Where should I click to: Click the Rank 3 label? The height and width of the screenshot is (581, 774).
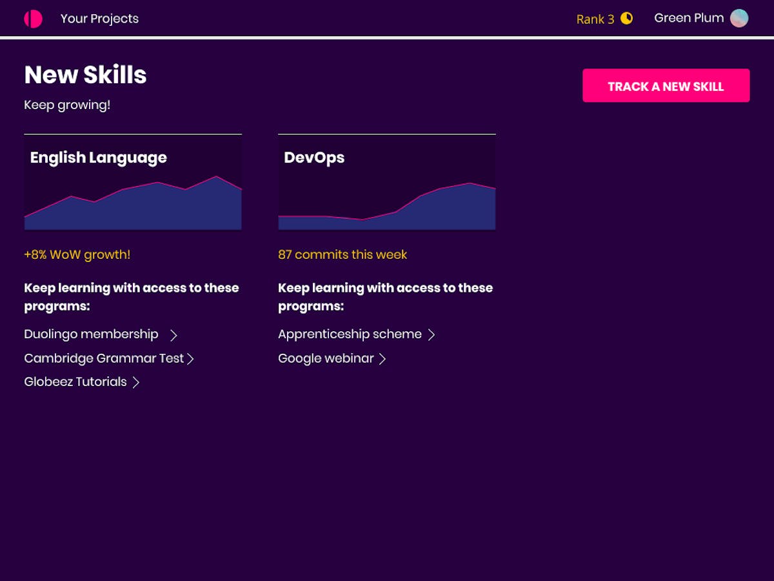tap(595, 19)
